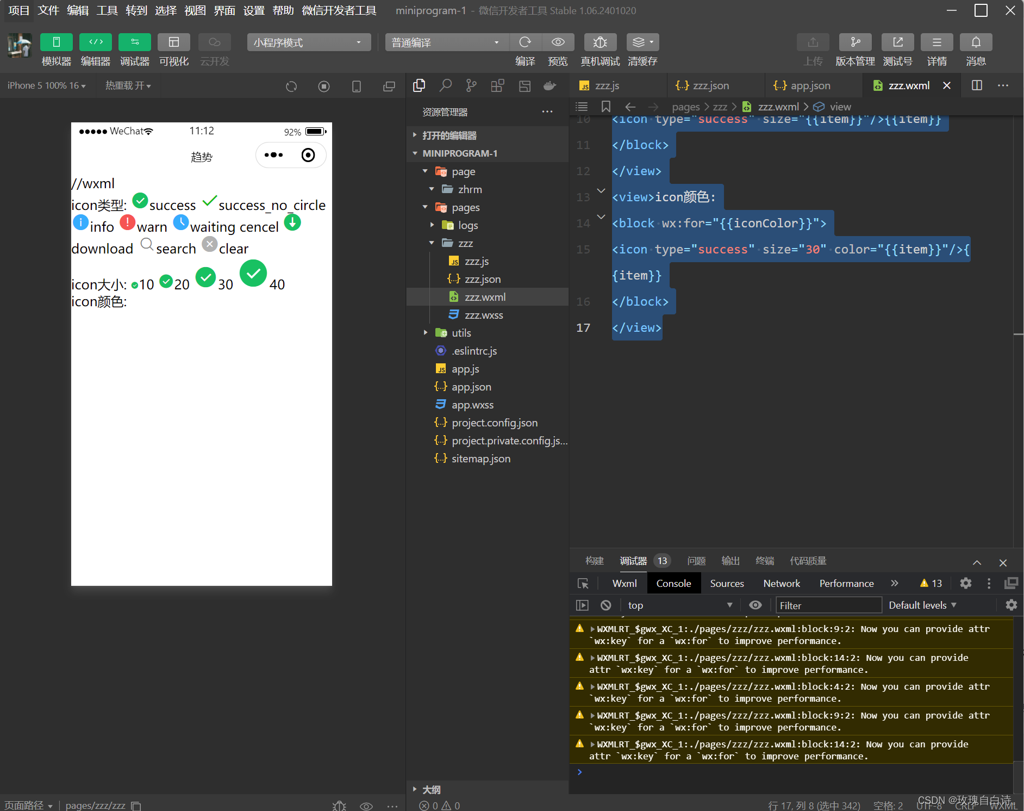This screenshot has width=1024, height=811.
Task: Fold code at line 13
Action: pos(601,191)
